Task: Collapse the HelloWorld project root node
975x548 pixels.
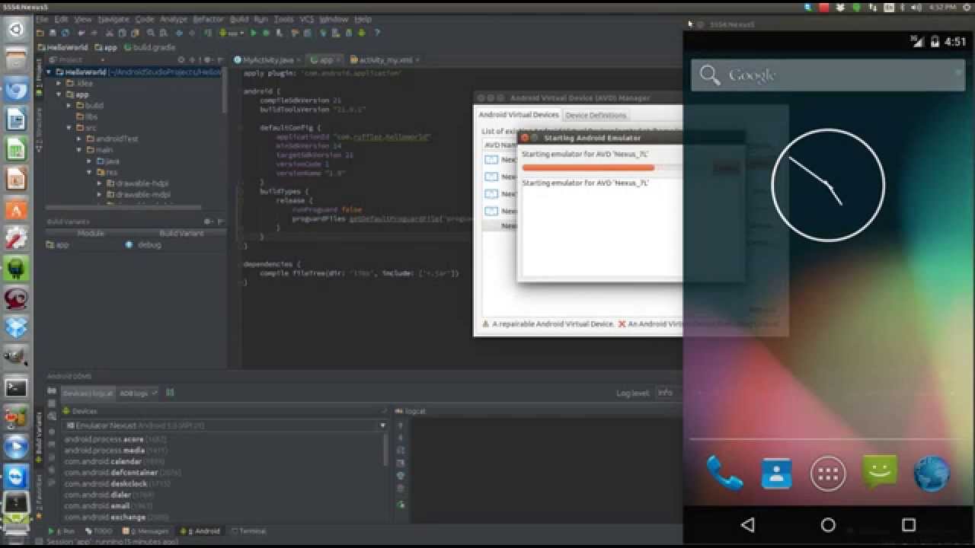Action: [x=50, y=72]
